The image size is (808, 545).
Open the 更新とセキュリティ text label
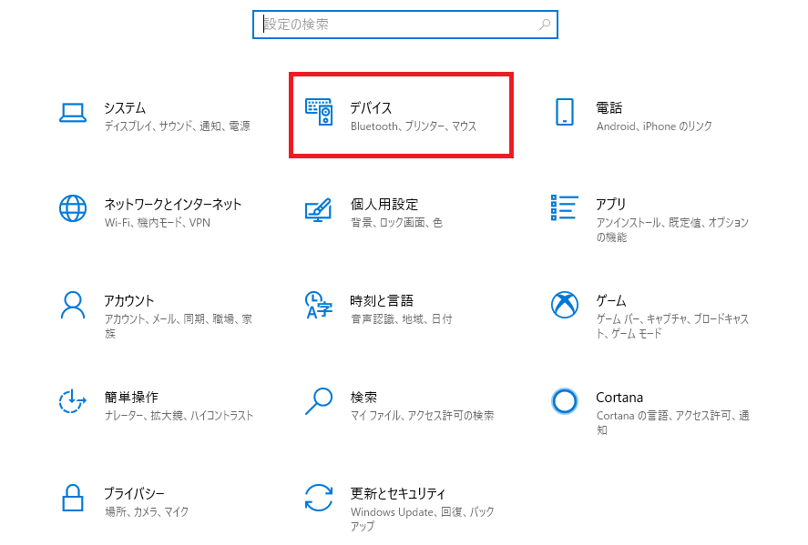[x=398, y=493]
